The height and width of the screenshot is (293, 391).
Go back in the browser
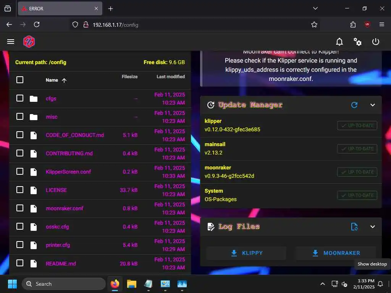click(x=9, y=24)
